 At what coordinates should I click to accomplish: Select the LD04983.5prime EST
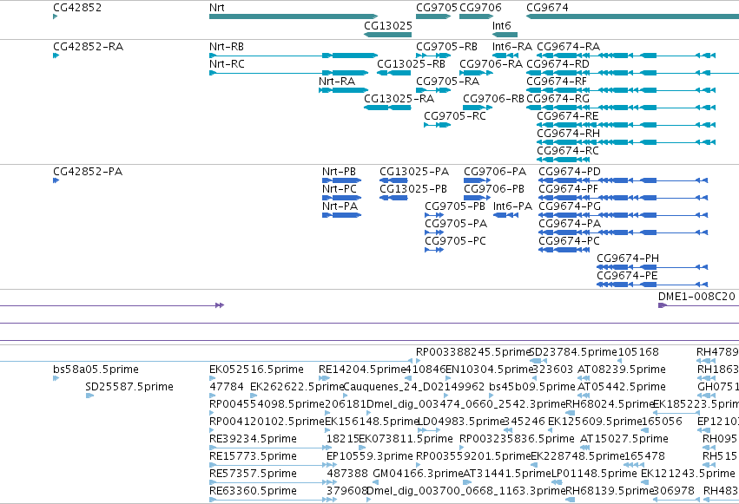(429, 430)
